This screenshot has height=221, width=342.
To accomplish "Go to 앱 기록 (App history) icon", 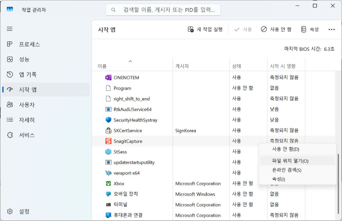I will point(10,74).
